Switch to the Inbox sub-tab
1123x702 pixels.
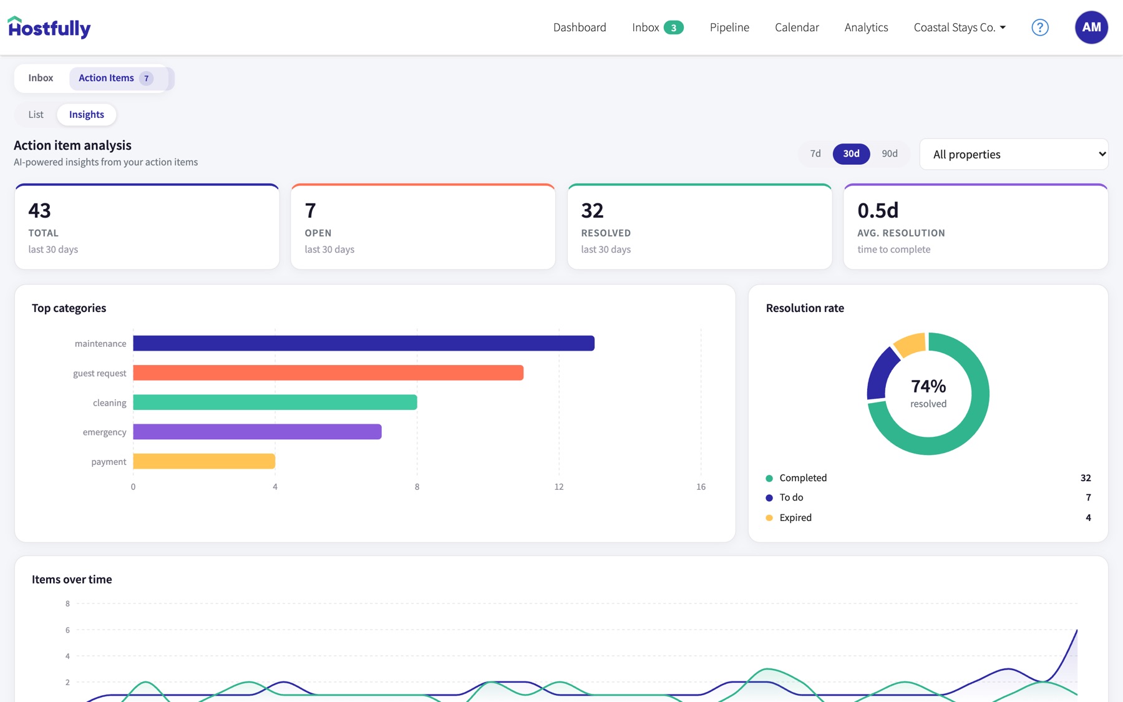(x=41, y=78)
